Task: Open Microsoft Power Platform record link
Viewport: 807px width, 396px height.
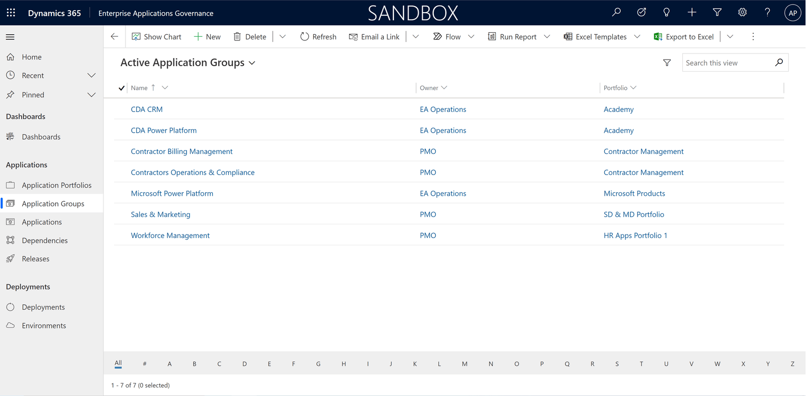Action: pyautogui.click(x=172, y=194)
